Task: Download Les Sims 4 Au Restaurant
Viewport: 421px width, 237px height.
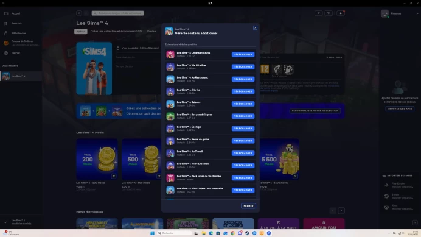Action: point(243,79)
